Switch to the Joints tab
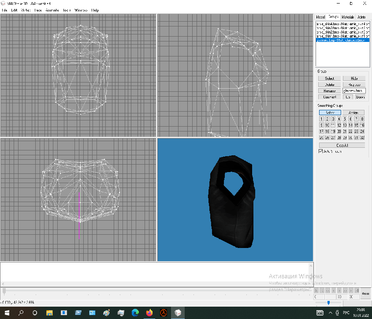 pyautogui.click(x=361, y=17)
